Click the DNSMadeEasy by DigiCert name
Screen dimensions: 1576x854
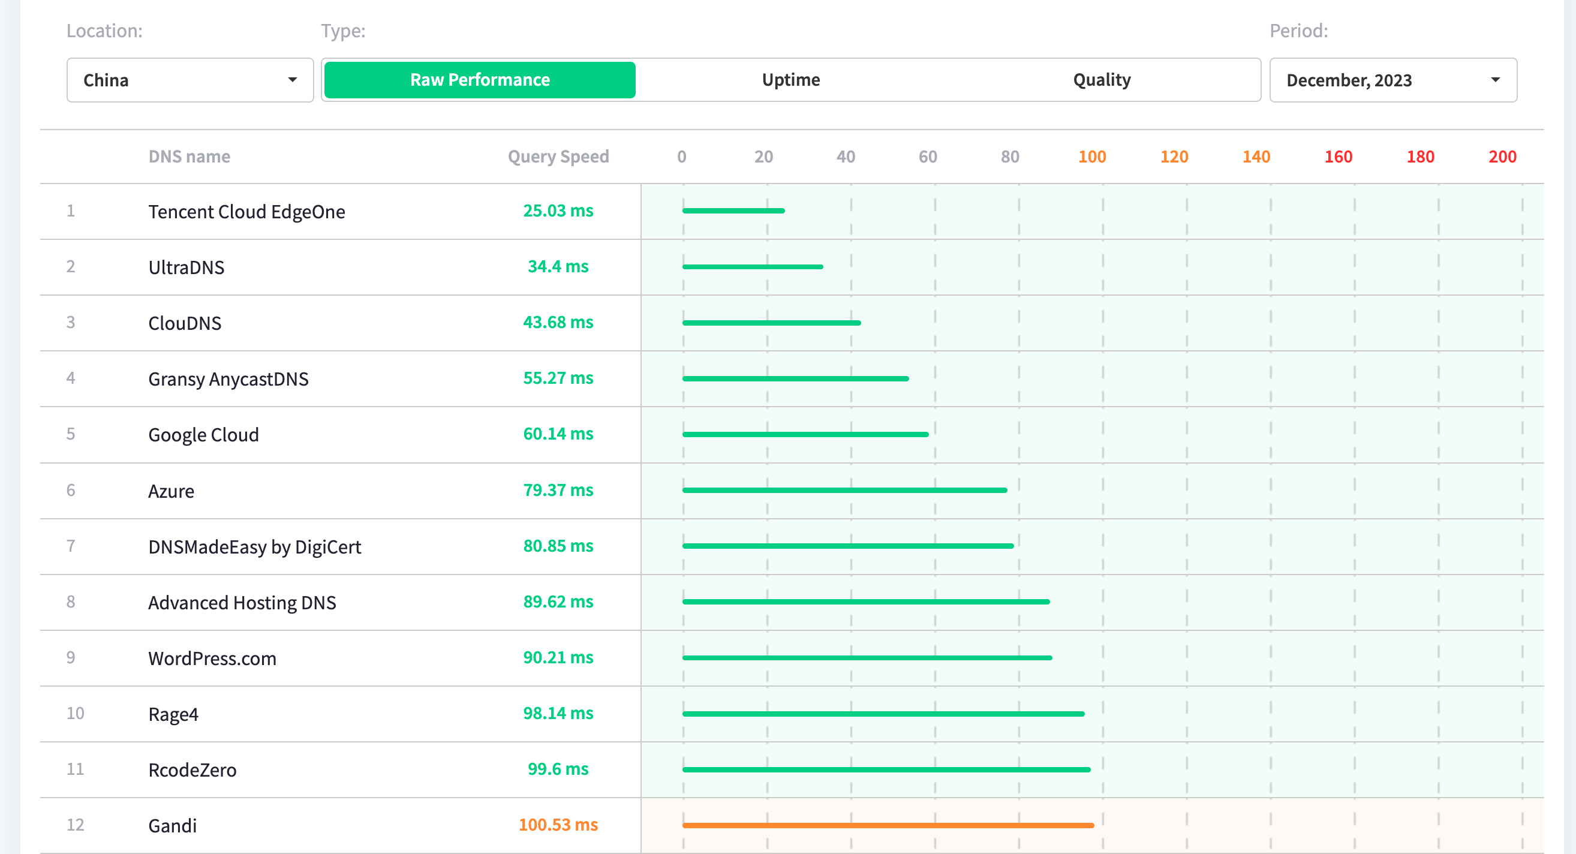(254, 547)
